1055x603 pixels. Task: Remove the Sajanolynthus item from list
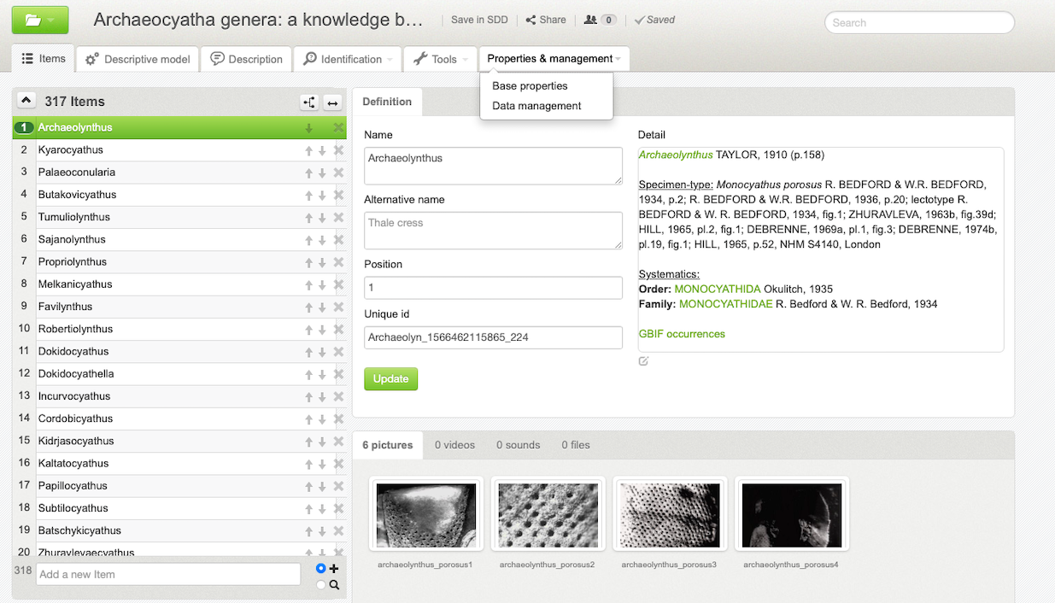(338, 240)
